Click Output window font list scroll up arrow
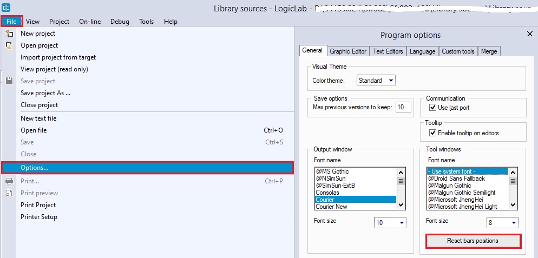 tap(401, 172)
